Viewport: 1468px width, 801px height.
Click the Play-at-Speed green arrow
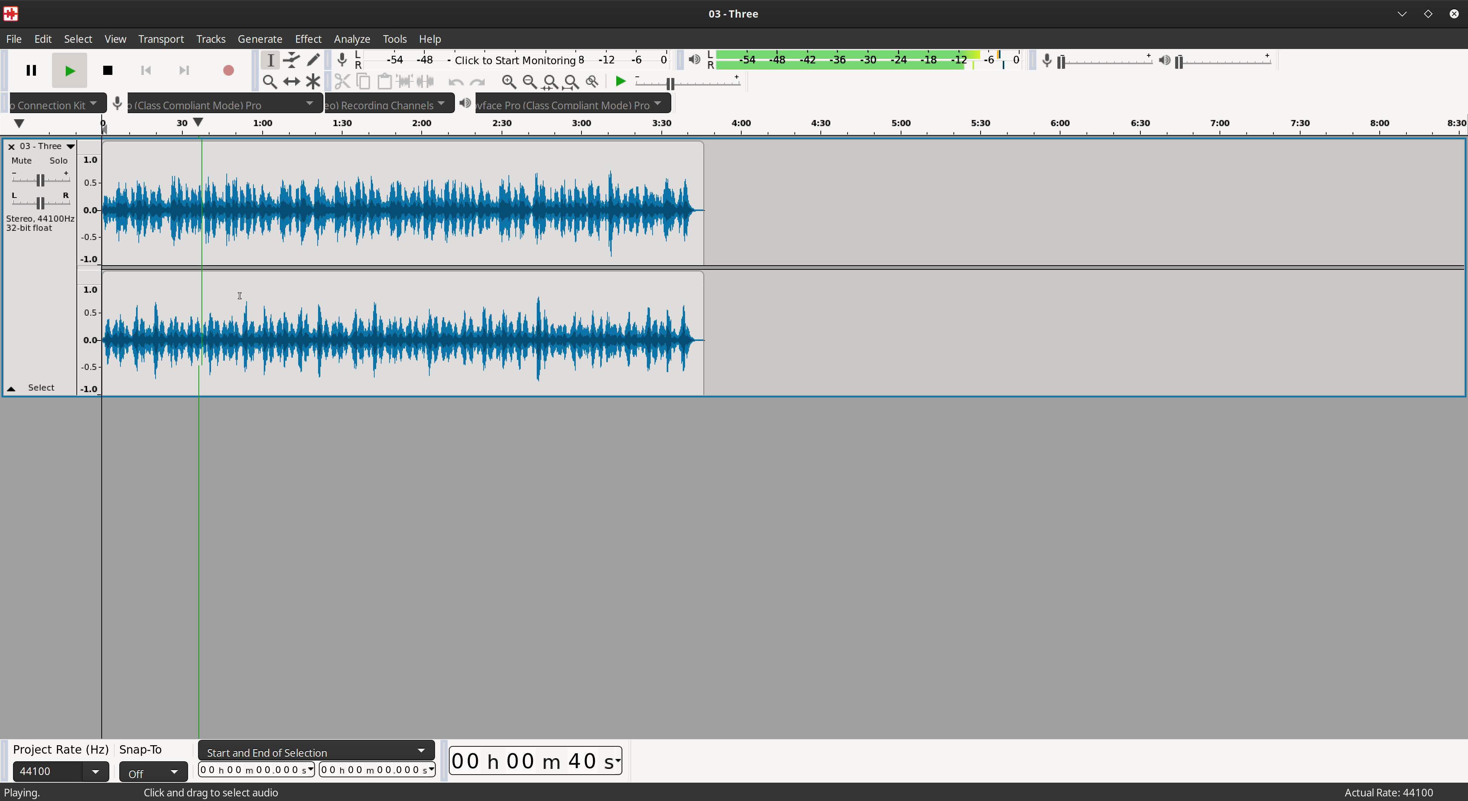pyautogui.click(x=620, y=81)
